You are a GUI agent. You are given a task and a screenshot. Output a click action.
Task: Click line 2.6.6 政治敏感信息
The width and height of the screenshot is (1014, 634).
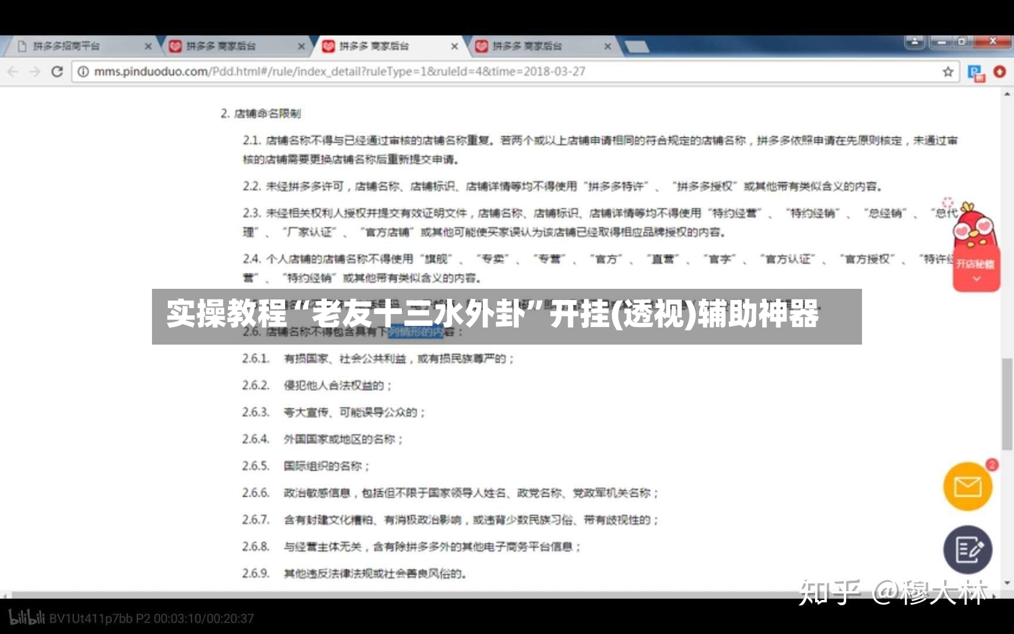tap(451, 493)
